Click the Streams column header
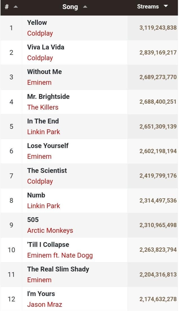This screenshot has width=180, height=311. coord(148,6)
